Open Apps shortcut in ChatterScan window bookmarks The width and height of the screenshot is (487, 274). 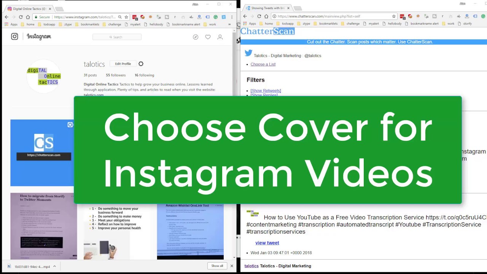tap(250, 24)
